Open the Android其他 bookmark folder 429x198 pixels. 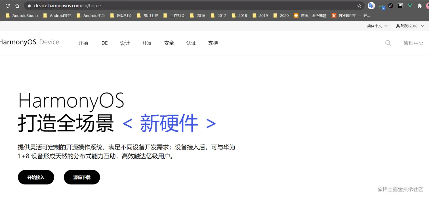[x=57, y=16]
